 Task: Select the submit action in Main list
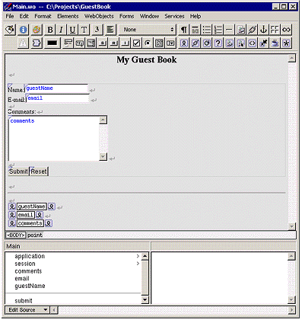click(x=24, y=301)
